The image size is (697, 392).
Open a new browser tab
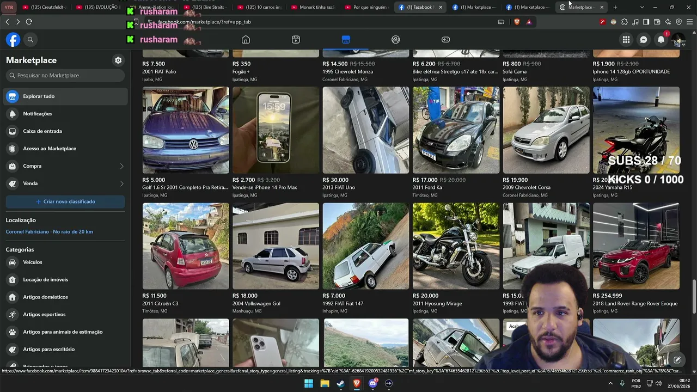(615, 7)
